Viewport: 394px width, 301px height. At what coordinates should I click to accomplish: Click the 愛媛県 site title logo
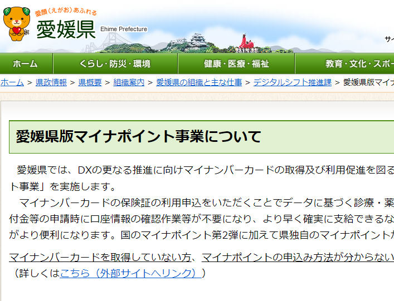[66, 29]
